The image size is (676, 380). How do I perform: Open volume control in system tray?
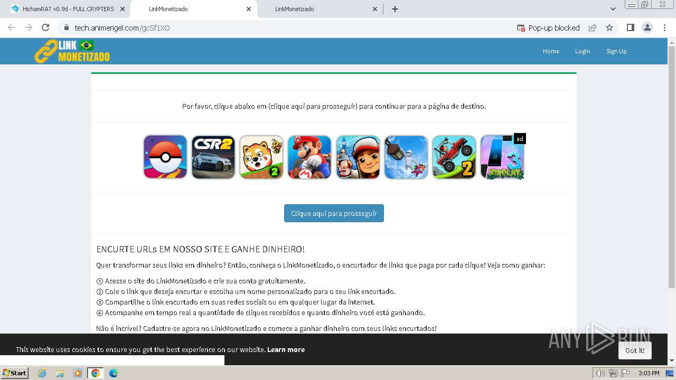(x=600, y=373)
